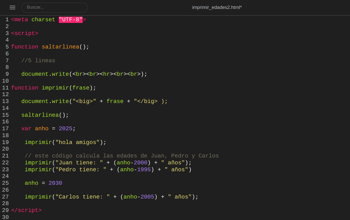This screenshot has width=350, height=220.
Task: Click the number 1995 on Pedro line
Action: point(144,170)
